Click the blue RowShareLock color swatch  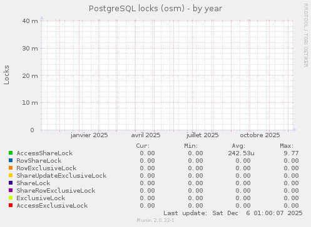pos(11,160)
